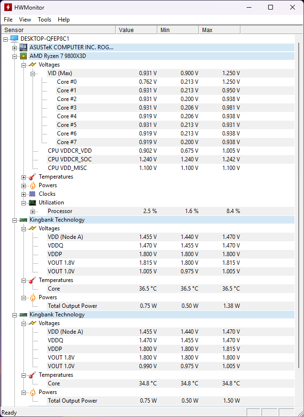
Task: Select the Core #0 VID row
Action: (175, 82)
